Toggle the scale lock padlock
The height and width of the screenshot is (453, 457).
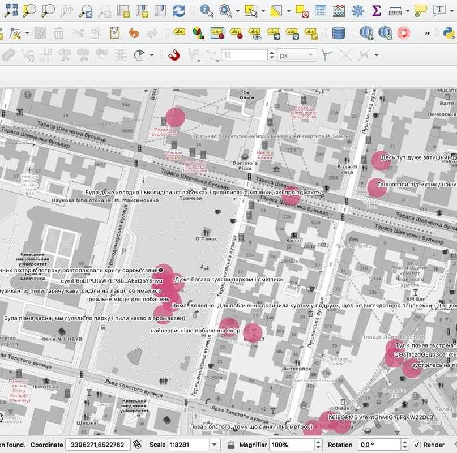(x=231, y=445)
